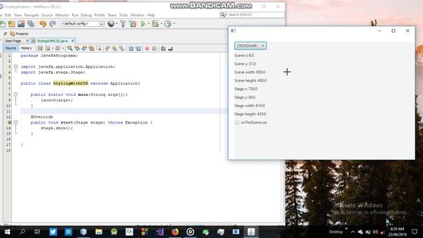Click the Find Next Occurrence icon
The height and width of the screenshot is (238, 423).
point(84,48)
